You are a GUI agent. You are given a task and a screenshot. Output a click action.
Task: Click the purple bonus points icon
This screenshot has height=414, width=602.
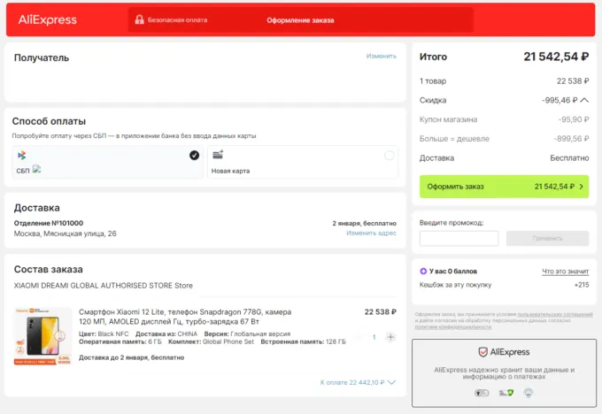(424, 272)
